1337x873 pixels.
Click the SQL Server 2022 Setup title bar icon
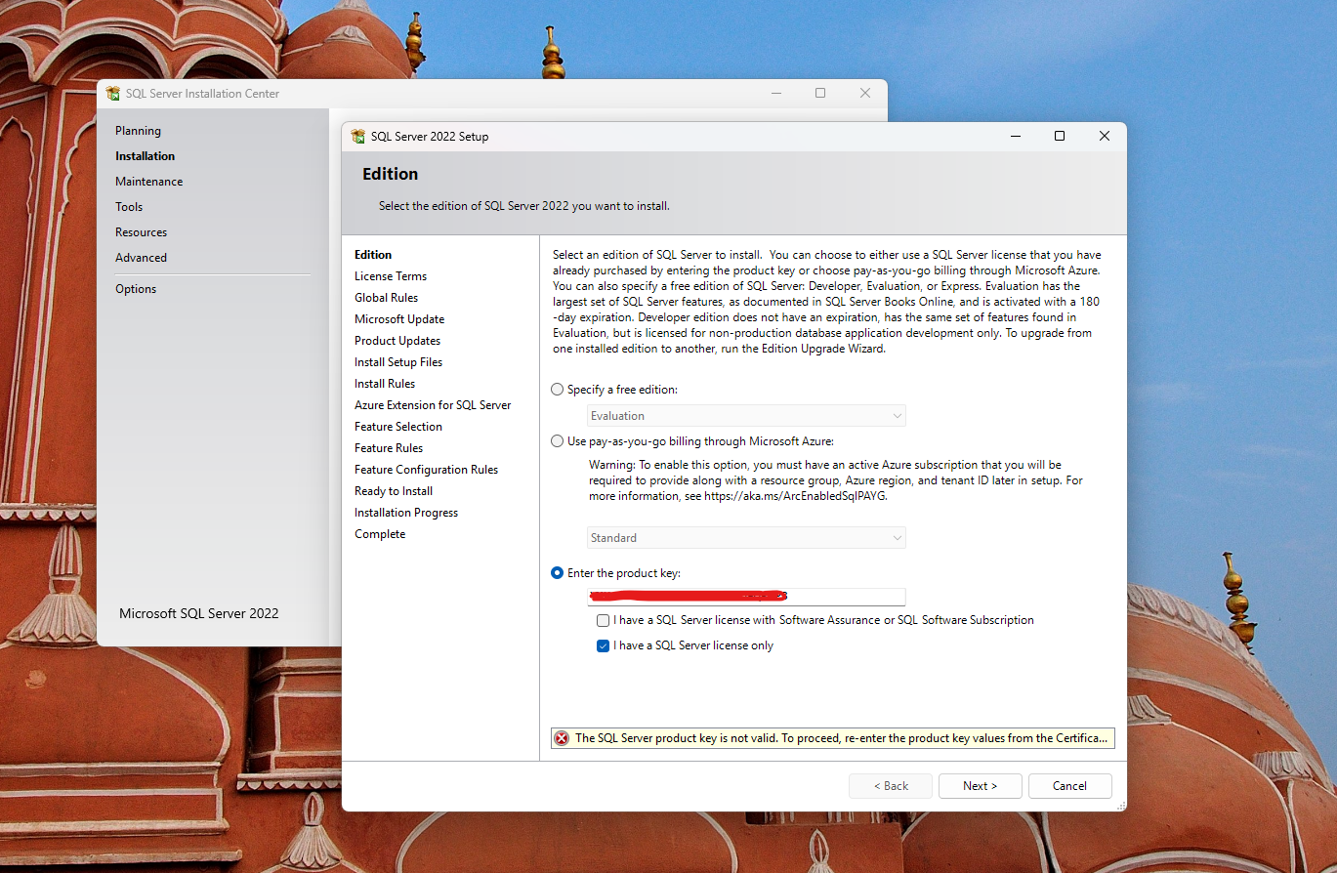pos(358,137)
